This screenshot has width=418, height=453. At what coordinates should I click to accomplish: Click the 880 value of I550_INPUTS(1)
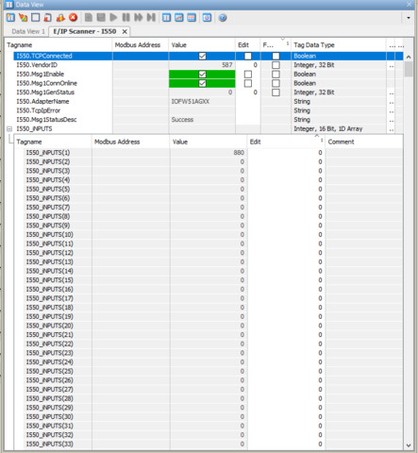pyautogui.click(x=239, y=153)
